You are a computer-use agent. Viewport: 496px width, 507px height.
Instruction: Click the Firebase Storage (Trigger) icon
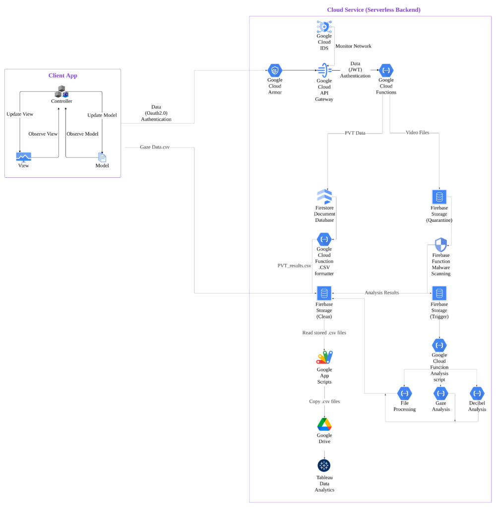(x=439, y=293)
